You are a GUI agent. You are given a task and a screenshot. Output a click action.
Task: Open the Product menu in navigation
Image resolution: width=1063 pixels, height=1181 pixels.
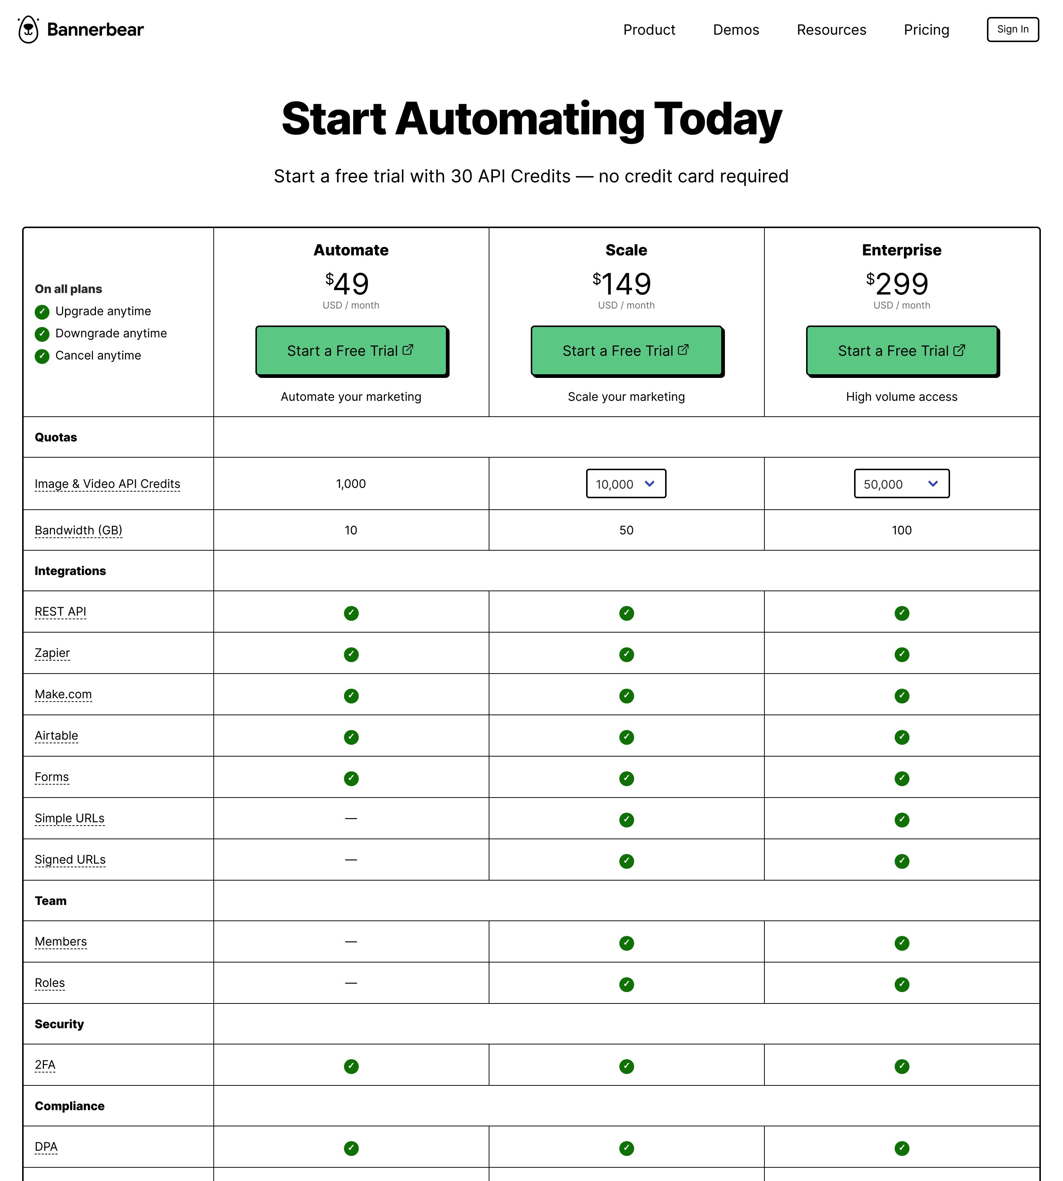(x=649, y=30)
